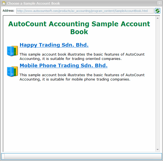Viewport: 163px width, 161px height.
Task: Click the green refresh icon beside the address
Action: [157, 11]
